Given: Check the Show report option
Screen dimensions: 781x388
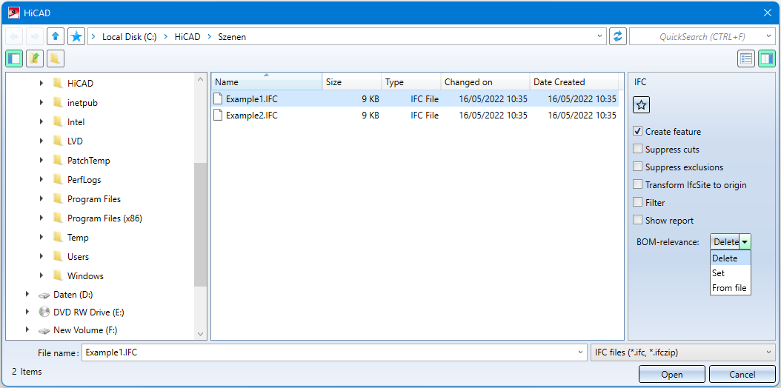Looking at the screenshot, I should [x=637, y=220].
